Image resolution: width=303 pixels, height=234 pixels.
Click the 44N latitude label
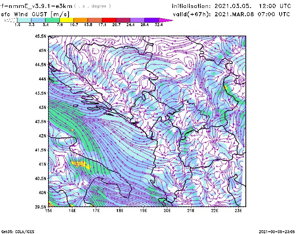(x=42, y=79)
